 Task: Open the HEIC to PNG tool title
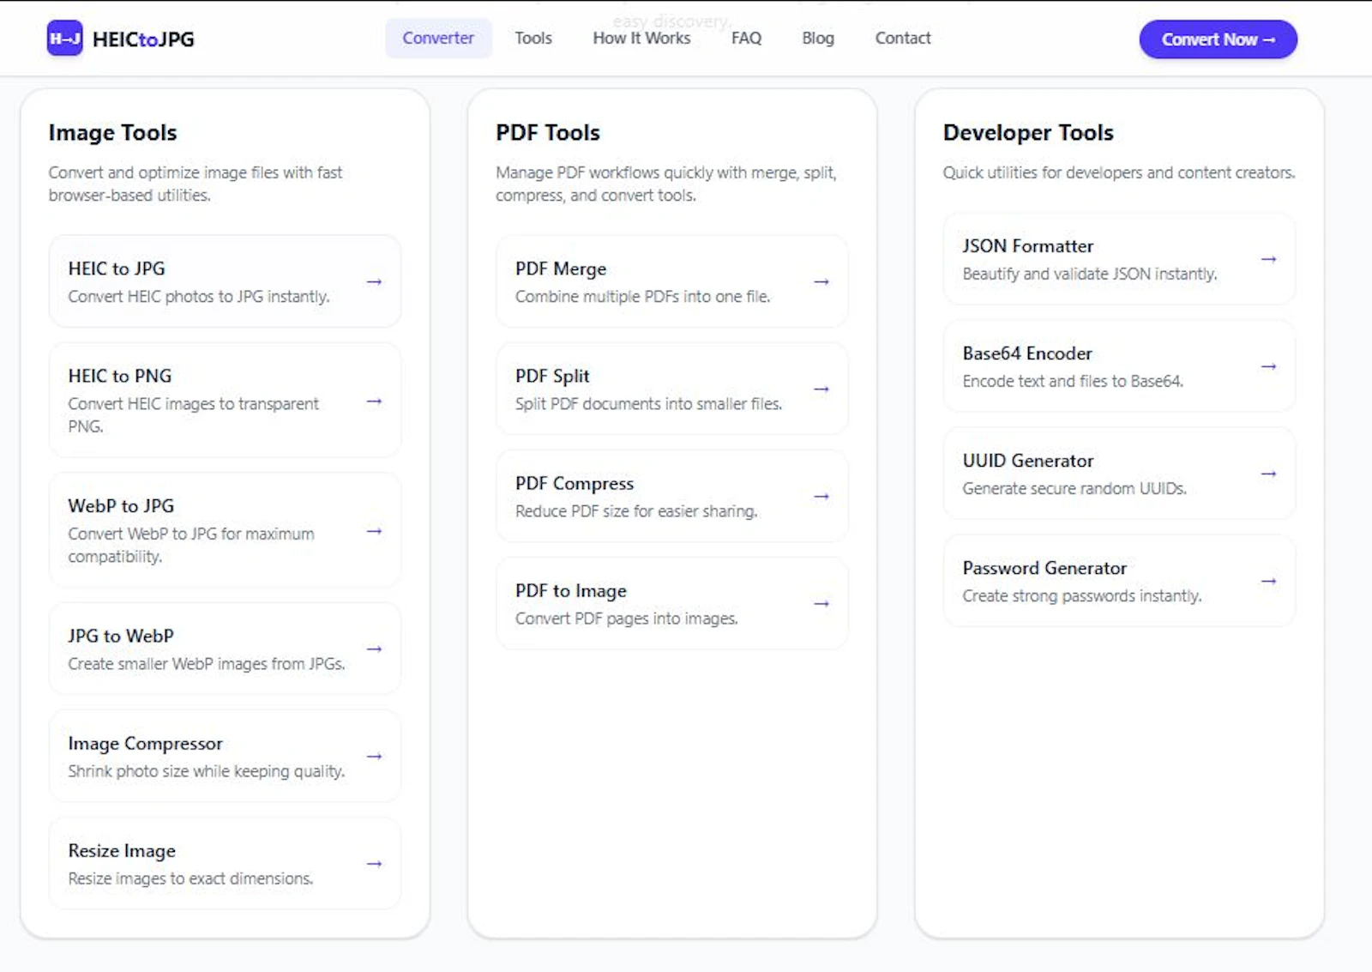point(120,376)
